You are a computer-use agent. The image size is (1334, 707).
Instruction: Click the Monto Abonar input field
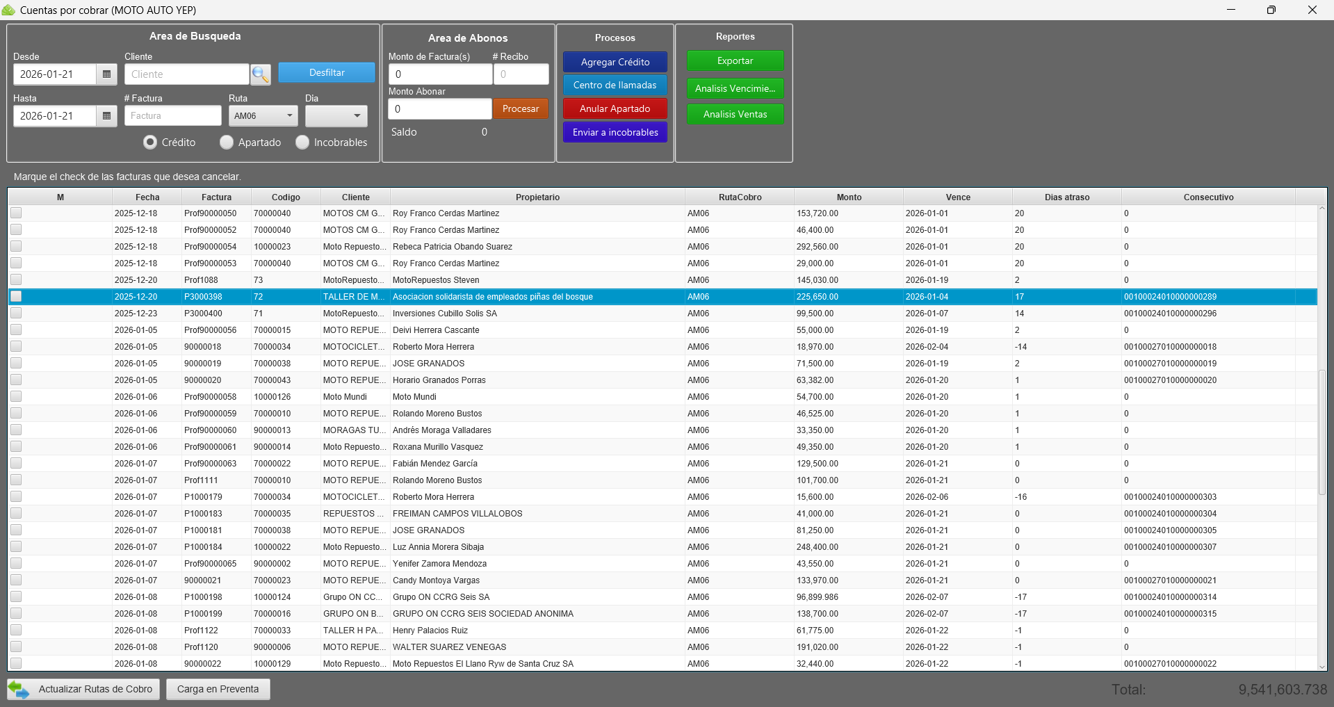(x=439, y=109)
